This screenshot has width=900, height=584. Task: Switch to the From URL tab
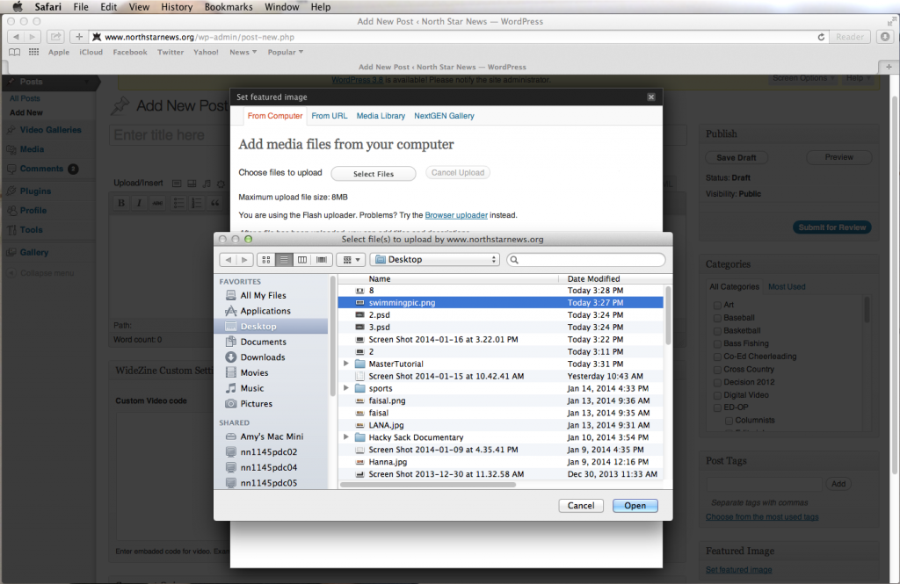coord(330,116)
